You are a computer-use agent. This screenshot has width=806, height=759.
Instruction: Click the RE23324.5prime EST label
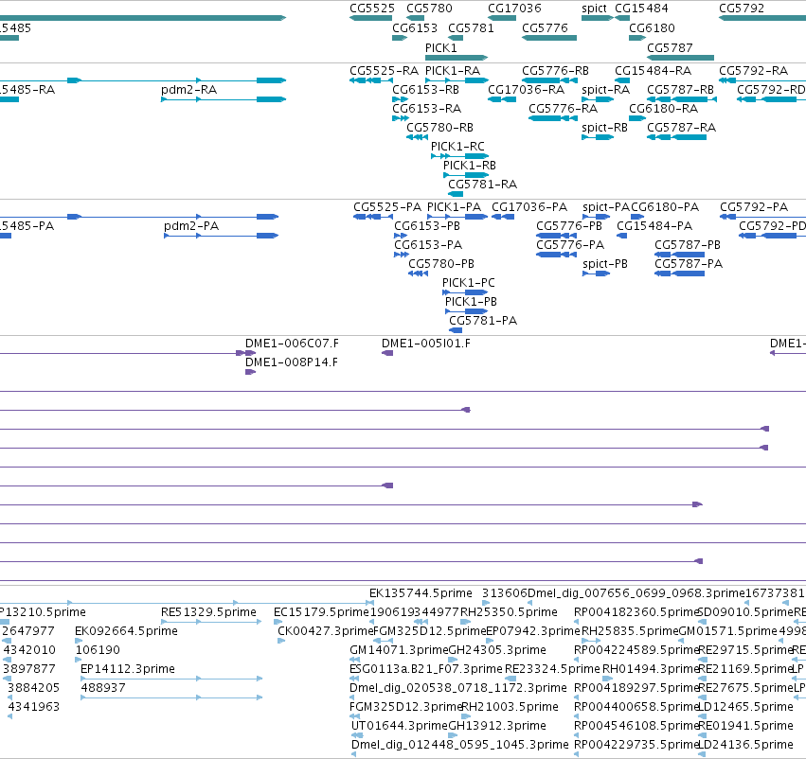[x=552, y=669]
